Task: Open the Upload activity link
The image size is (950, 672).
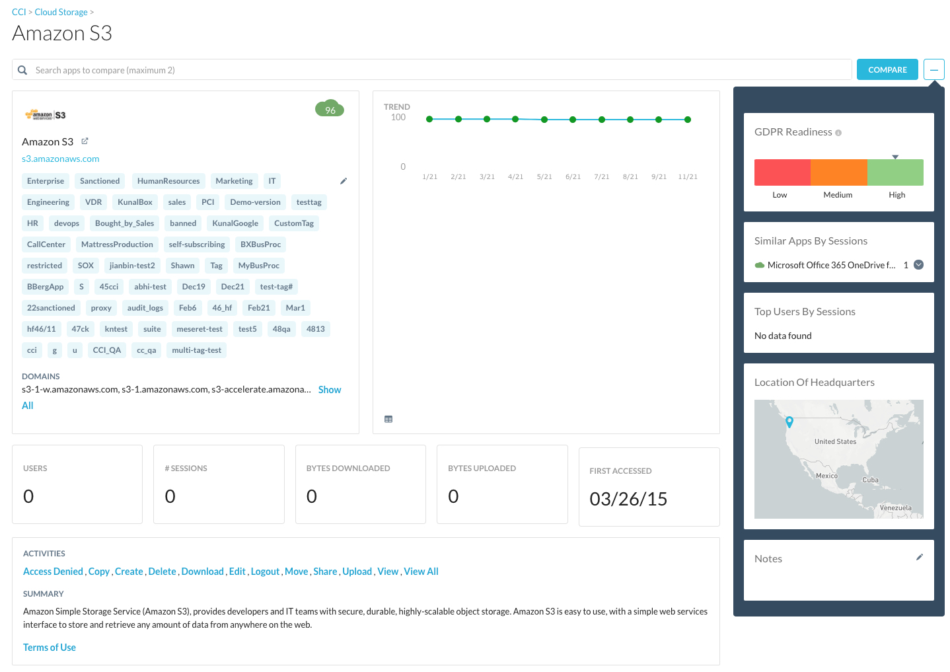Action: point(357,572)
